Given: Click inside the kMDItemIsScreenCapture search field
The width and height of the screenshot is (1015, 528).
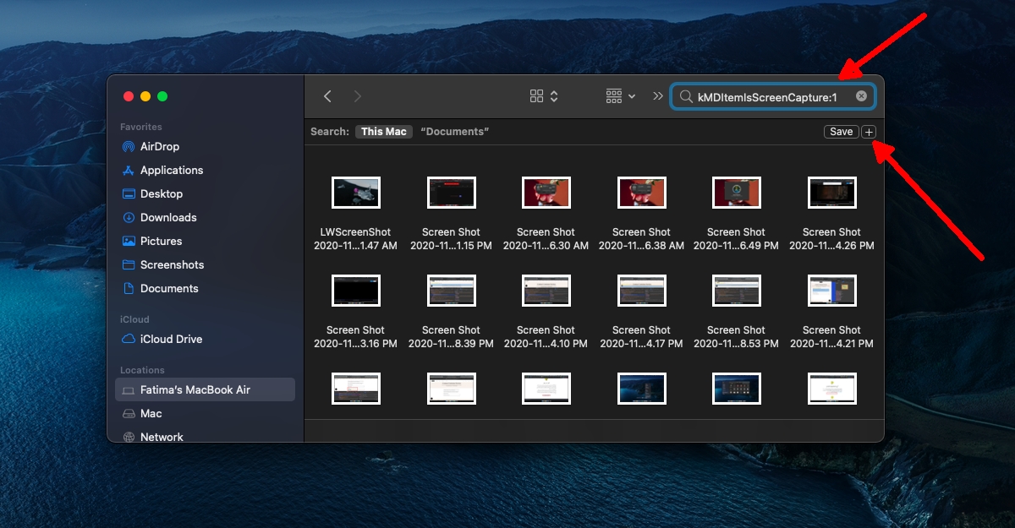Looking at the screenshot, I should [x=772, y=97].
